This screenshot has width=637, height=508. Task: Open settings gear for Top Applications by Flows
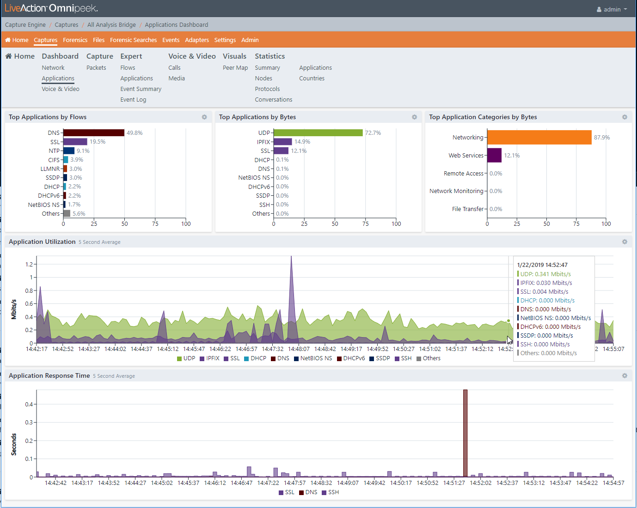(x=204, y=117)
